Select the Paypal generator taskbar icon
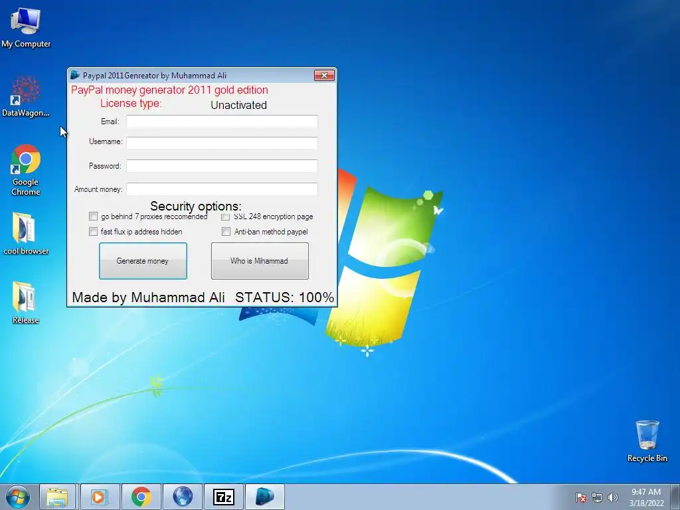The image size is (680, 510). [265, 497]
